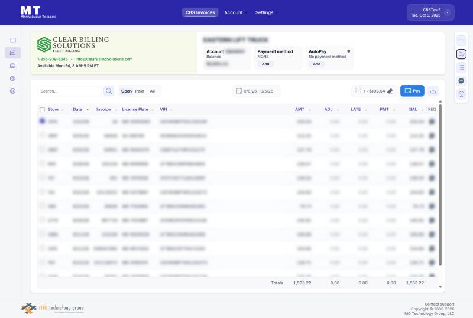This screenshot has height=318, width=473.
Task: Sort by LATE column arrow
Action: [366, 110]
